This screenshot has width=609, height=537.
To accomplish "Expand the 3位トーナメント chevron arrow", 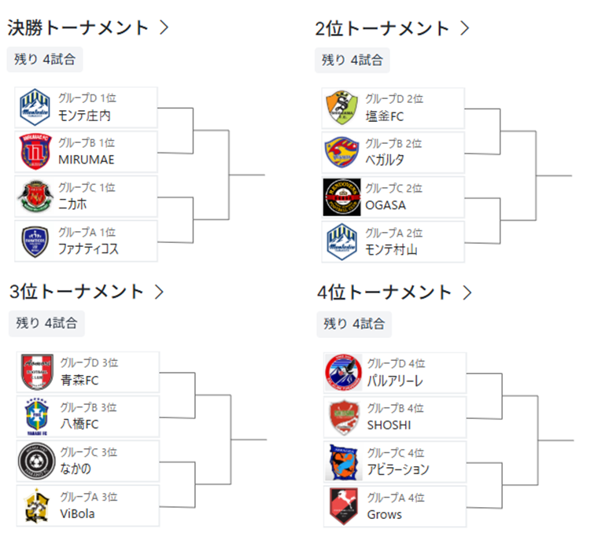I will point(160,292).
